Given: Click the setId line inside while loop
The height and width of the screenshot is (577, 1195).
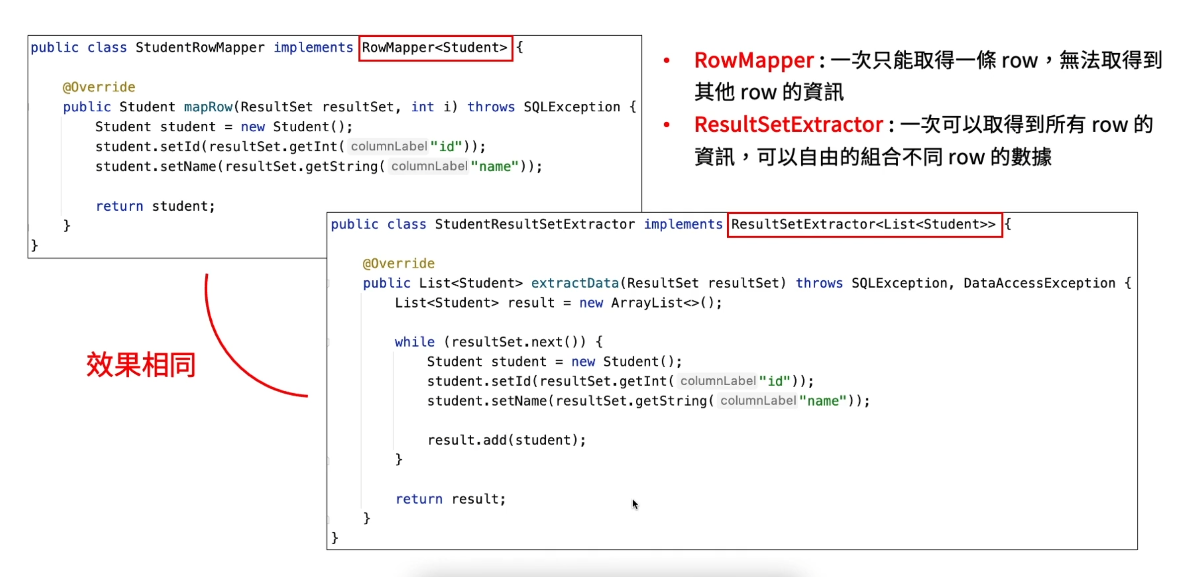Looking at the screenshot, I should 620,381.
